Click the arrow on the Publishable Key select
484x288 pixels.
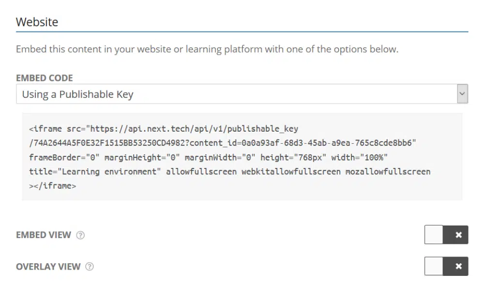coord(462,94)
